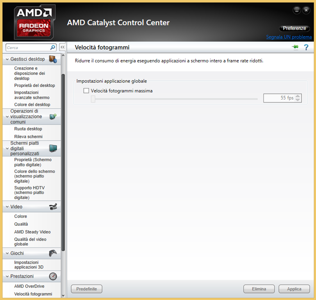Open help with the question mark icon

click(306, 47)
